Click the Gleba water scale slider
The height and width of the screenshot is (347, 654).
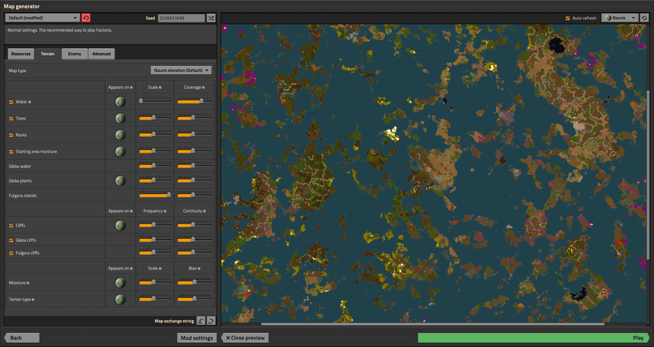(x=155, y=165)
